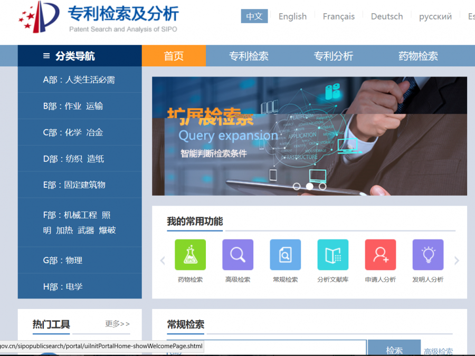This screenshot has width=475, height=356.
Task: Expand 更多>> in the 热门工具 panel
Action: click(117, 324)
